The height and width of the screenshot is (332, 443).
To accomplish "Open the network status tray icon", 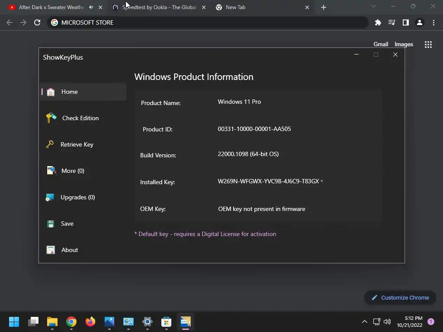I will [x=377, y=322].
